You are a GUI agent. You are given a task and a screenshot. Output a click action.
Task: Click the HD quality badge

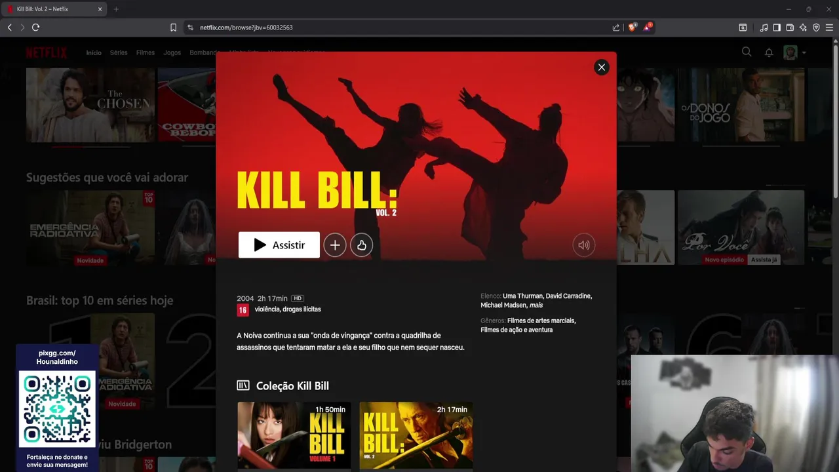[298, 298]
